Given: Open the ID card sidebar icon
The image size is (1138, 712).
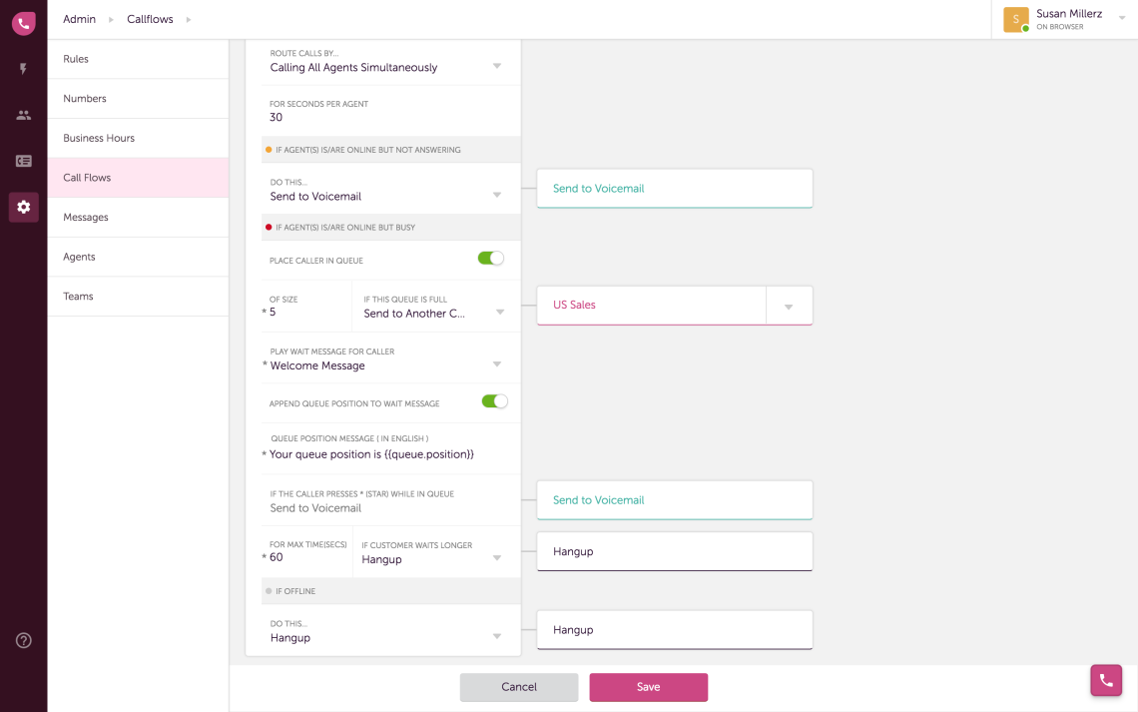Looking at the screenshot, I should (23, 161).
